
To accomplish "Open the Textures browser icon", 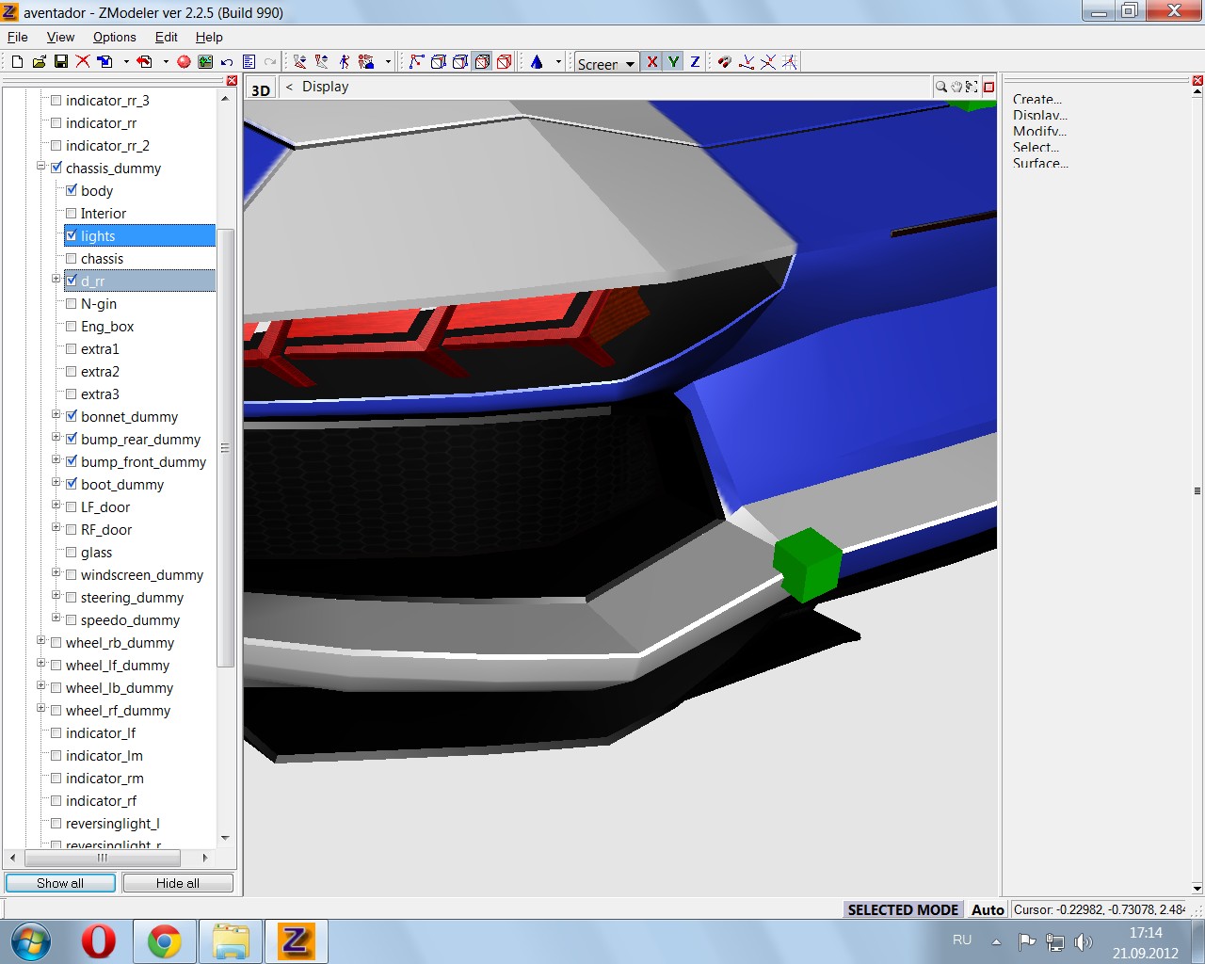I will [205, 62].
